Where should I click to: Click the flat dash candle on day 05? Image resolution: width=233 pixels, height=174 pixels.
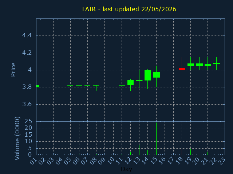[x=70, y=85]
